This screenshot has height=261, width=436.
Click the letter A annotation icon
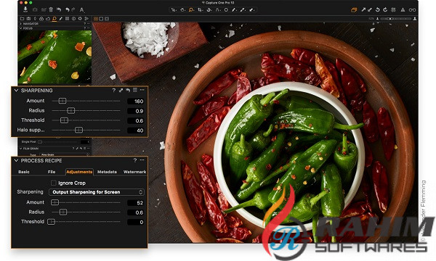coord(81,9)
